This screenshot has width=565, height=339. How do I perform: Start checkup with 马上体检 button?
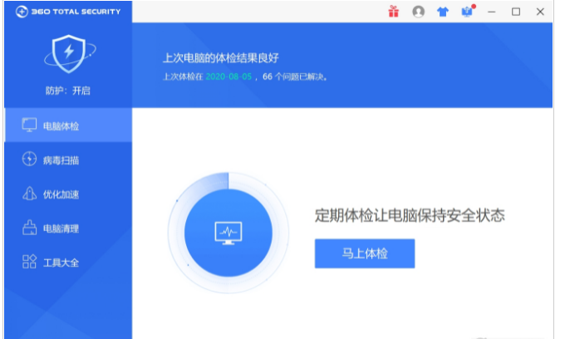tap(365, 253)
